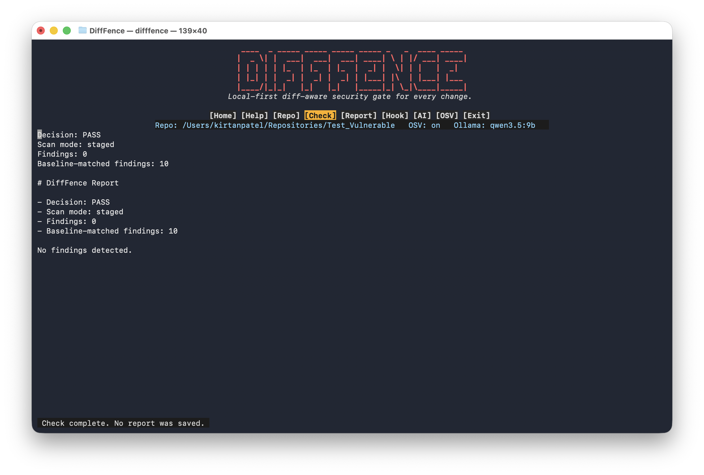Go to the [Hook] menu entry

tap(395, 116)
